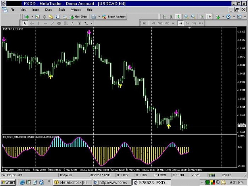Toggle Chart Shift button
This screenshot has height=186, width=248.
tap(209, 17)
